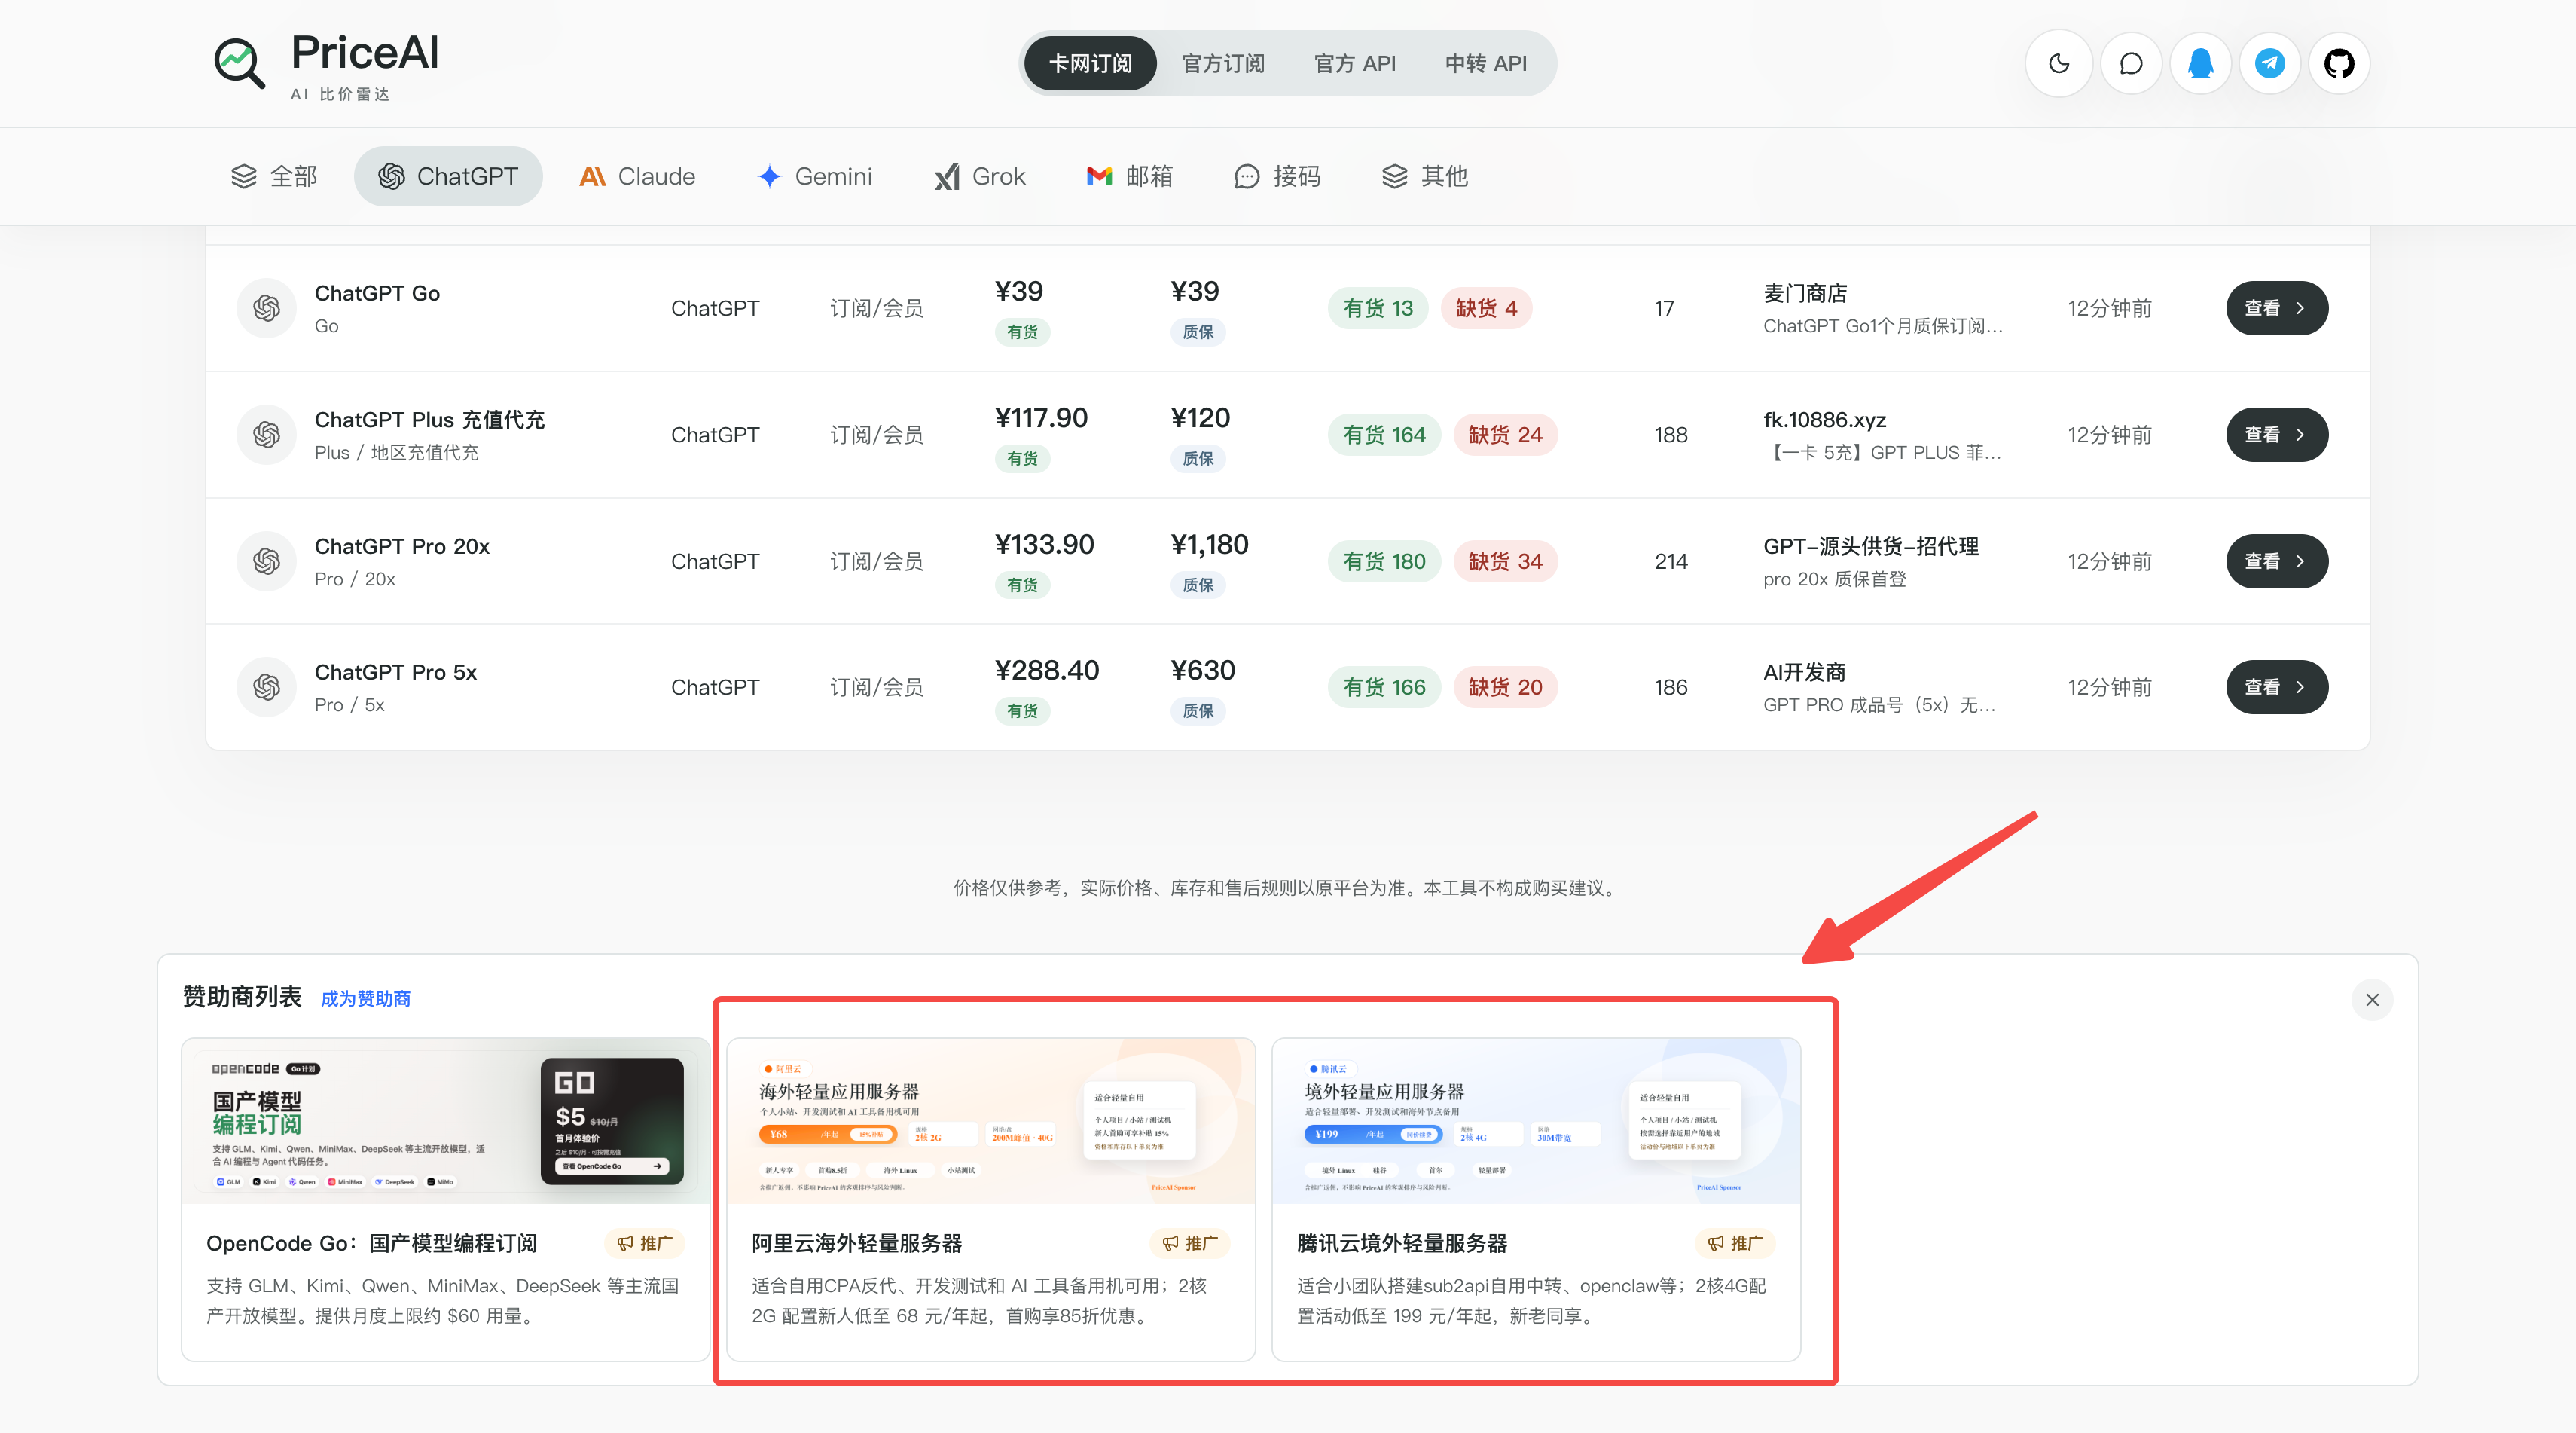Click 推广 tag on 腾讯云 card

(1734, 1243)
